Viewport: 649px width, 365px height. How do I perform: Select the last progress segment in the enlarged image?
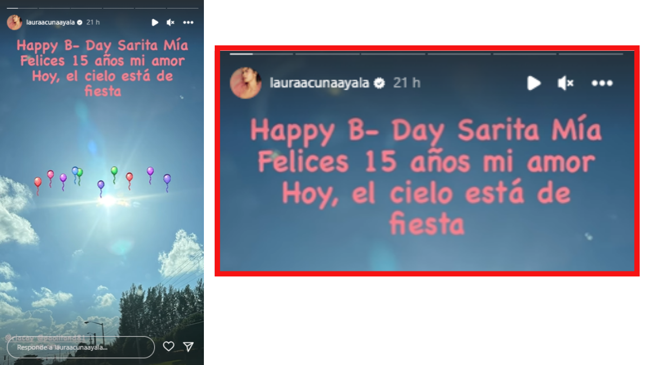[591, 54]
